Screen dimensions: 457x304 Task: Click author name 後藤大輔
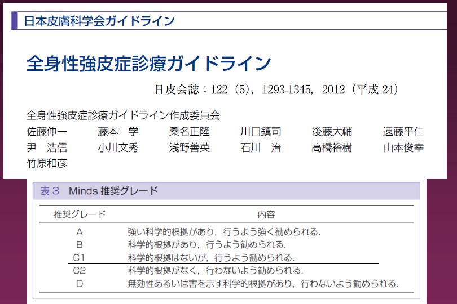[332, 132]
